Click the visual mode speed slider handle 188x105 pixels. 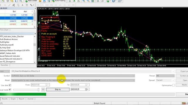coord(38,90)
